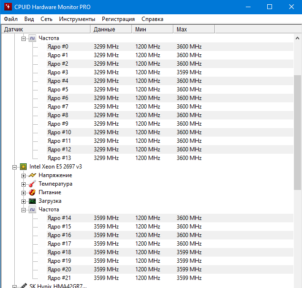Click the 3600 MHz max value of Ядро #17
The width and height of the screenshot is (302, 288).
click(189, 244)
